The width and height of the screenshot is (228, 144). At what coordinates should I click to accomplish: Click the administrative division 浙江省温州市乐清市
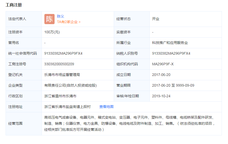pos(60,96)
